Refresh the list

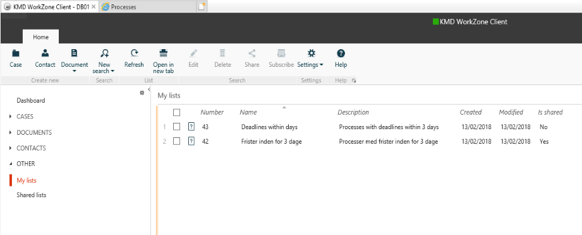(134, 59)
